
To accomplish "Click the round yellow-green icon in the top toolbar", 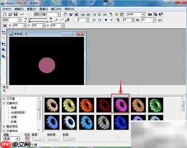I will (117, 15).
